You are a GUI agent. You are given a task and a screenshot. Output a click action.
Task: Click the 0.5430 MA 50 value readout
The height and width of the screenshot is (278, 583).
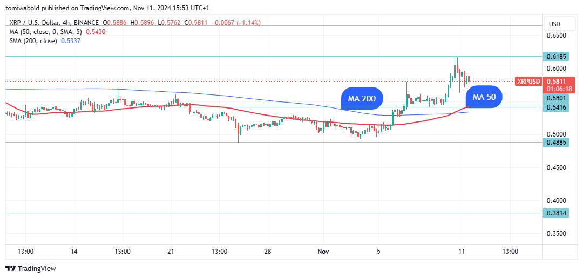(96, 32)
